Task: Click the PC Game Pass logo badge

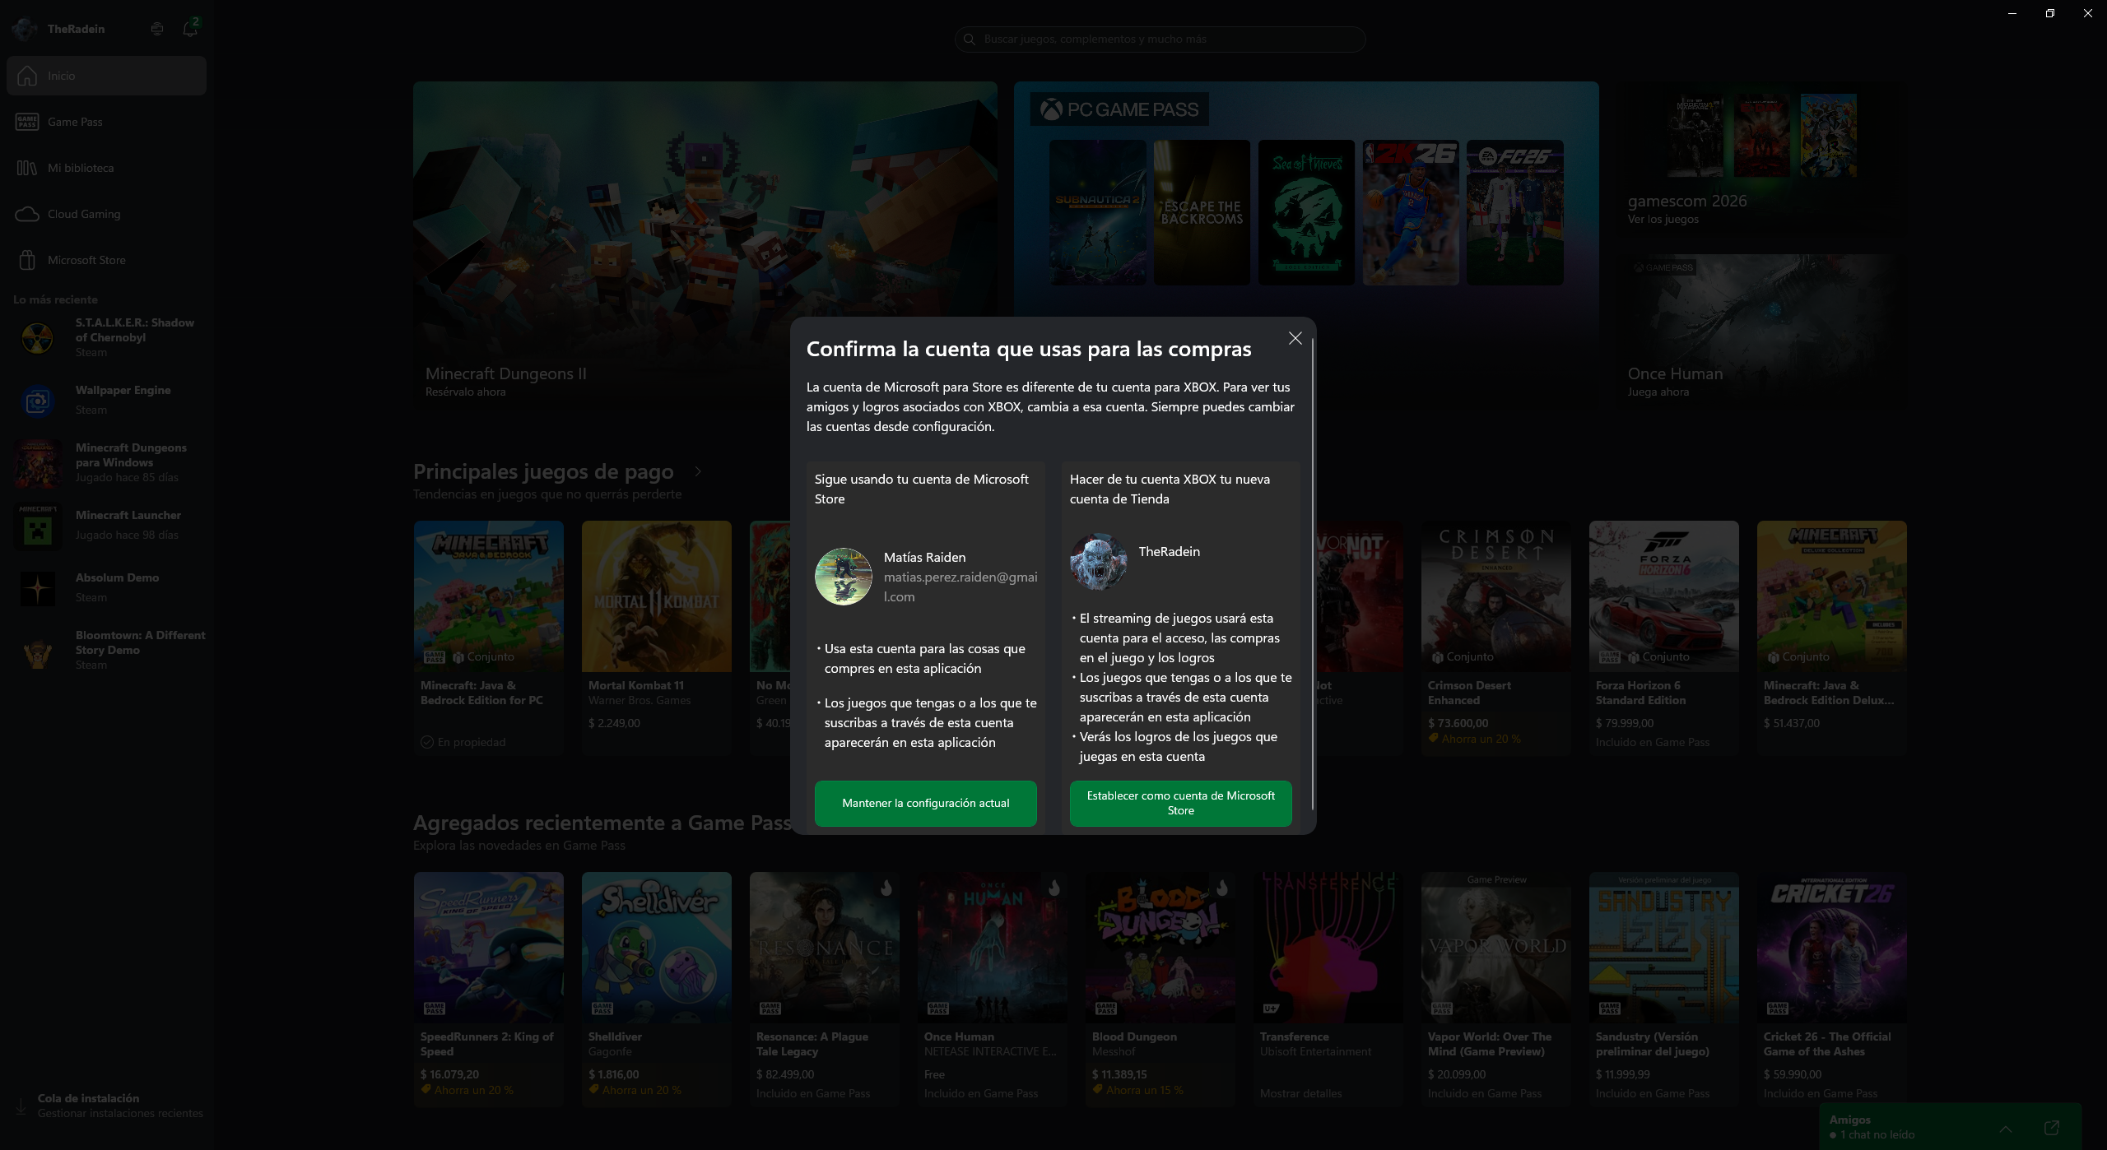Action: (x=1119, y=109)
